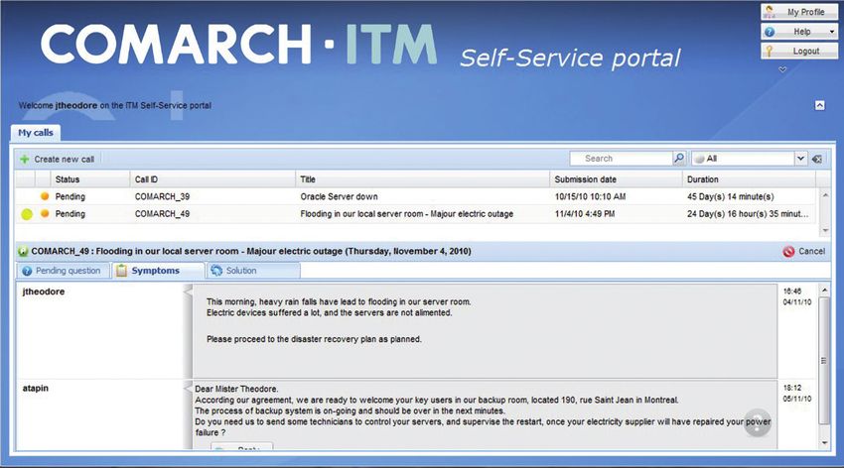Image resolution: width=844 pixels, height=468 pixels.
Task: Sort by the Submission date column header
Action: point(616,179)
